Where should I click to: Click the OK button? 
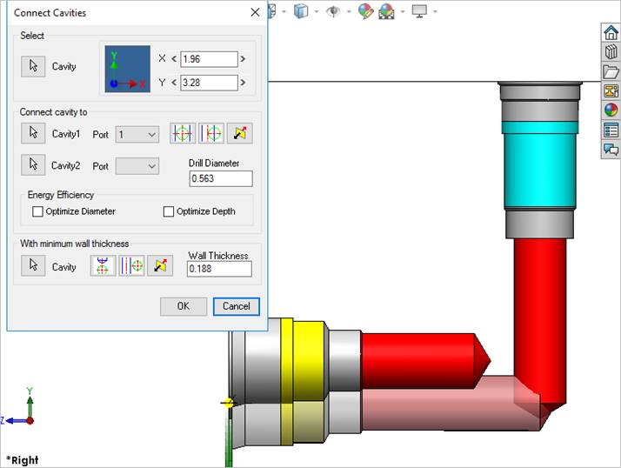point(184,306)
